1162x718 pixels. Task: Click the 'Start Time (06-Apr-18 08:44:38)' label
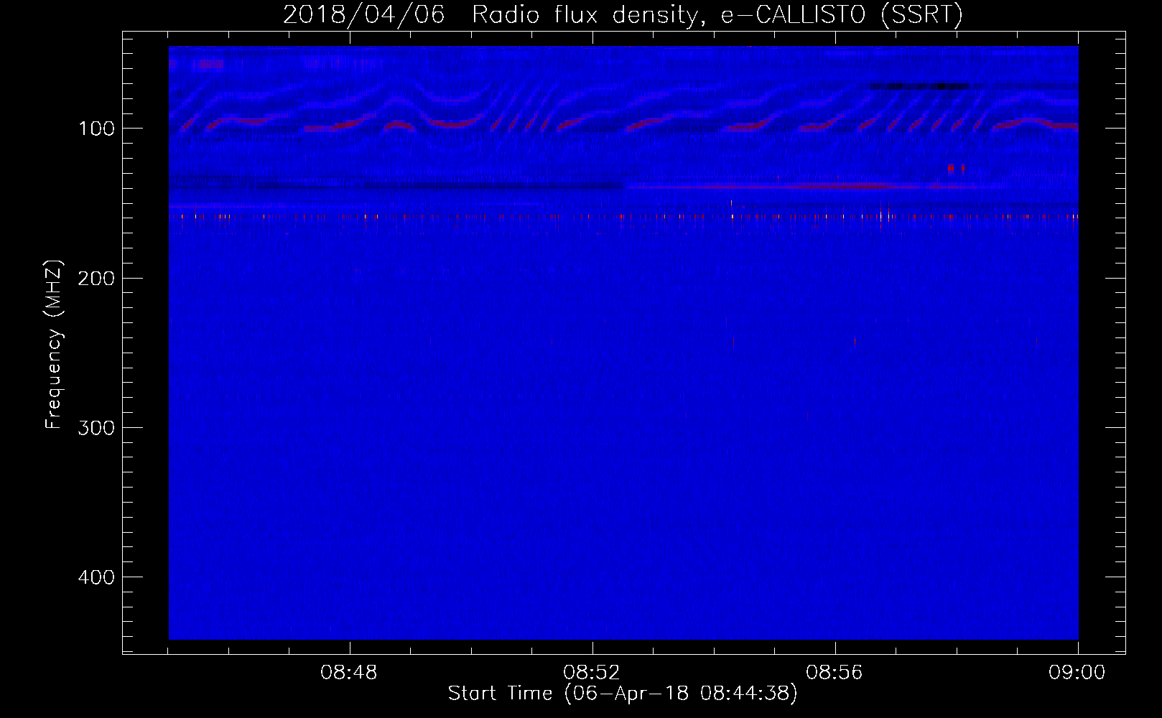[623, 694]
